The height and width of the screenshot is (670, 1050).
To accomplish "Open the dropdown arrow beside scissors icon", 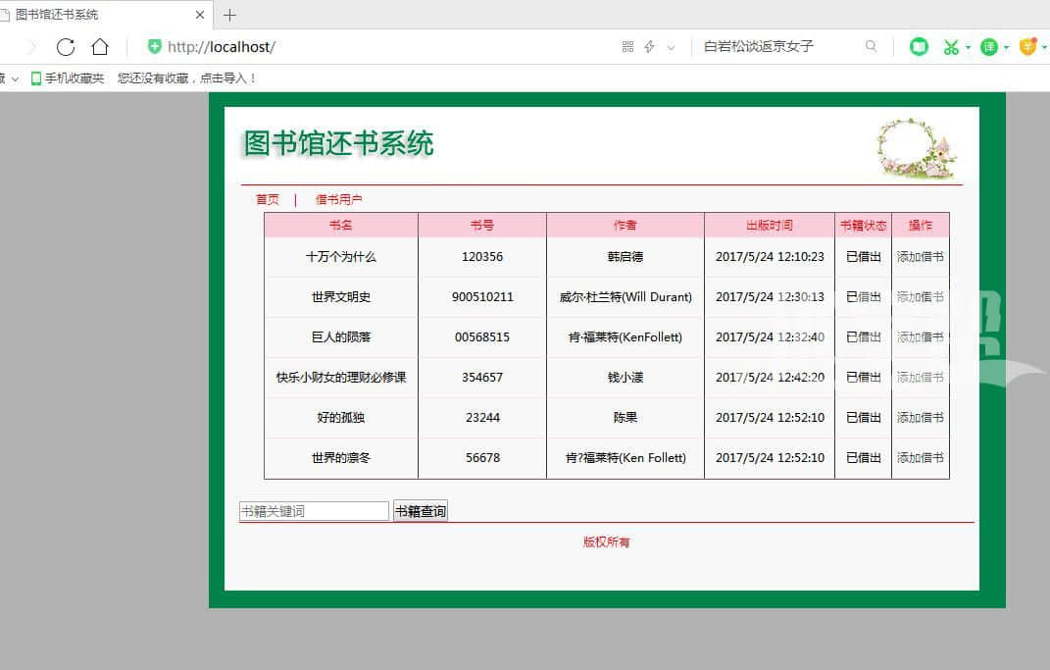I will (x=968, y=47).
